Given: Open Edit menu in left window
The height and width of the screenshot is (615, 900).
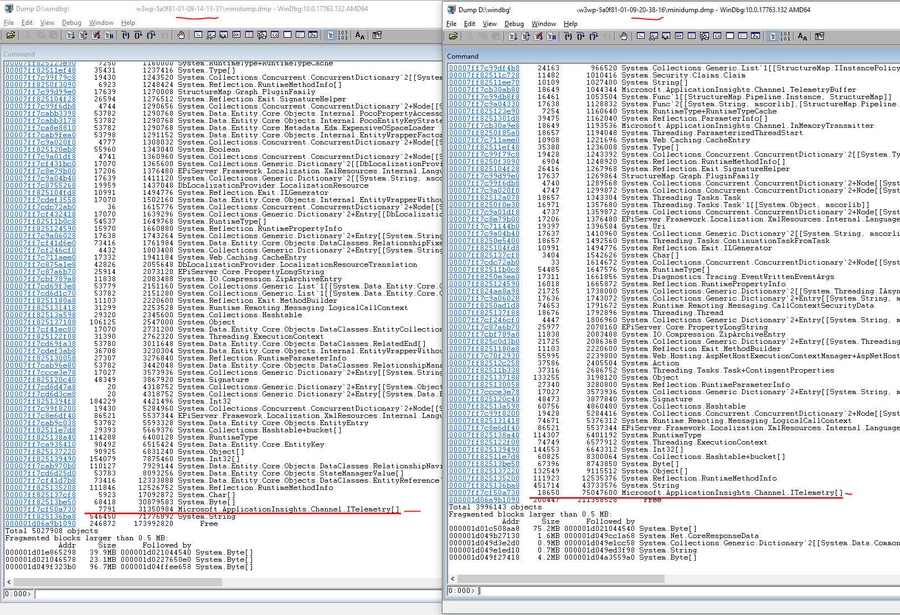Looking at the screenshot, I should pyautogui.click(x=27, y=23).
